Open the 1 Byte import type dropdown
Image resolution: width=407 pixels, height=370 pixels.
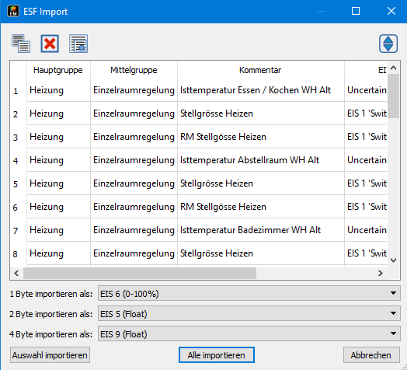coord(249,293)
